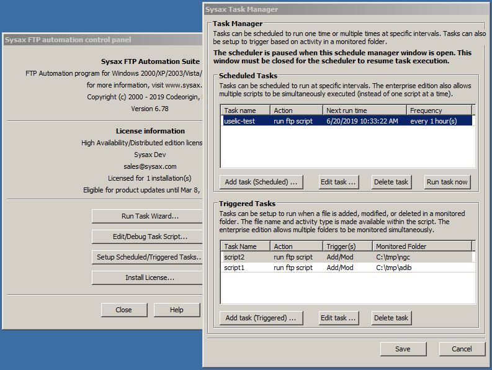Click the 'Trigger(s)' column header
Image resolution: width=492 pixels, height=370 pixels.
[347, 246]
